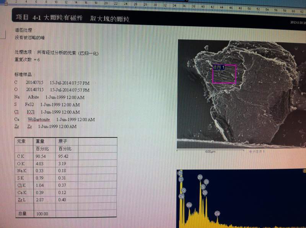The image size is (306, 228).
Task: Select the '谱图处理' heading text
Action: (23, 30)
